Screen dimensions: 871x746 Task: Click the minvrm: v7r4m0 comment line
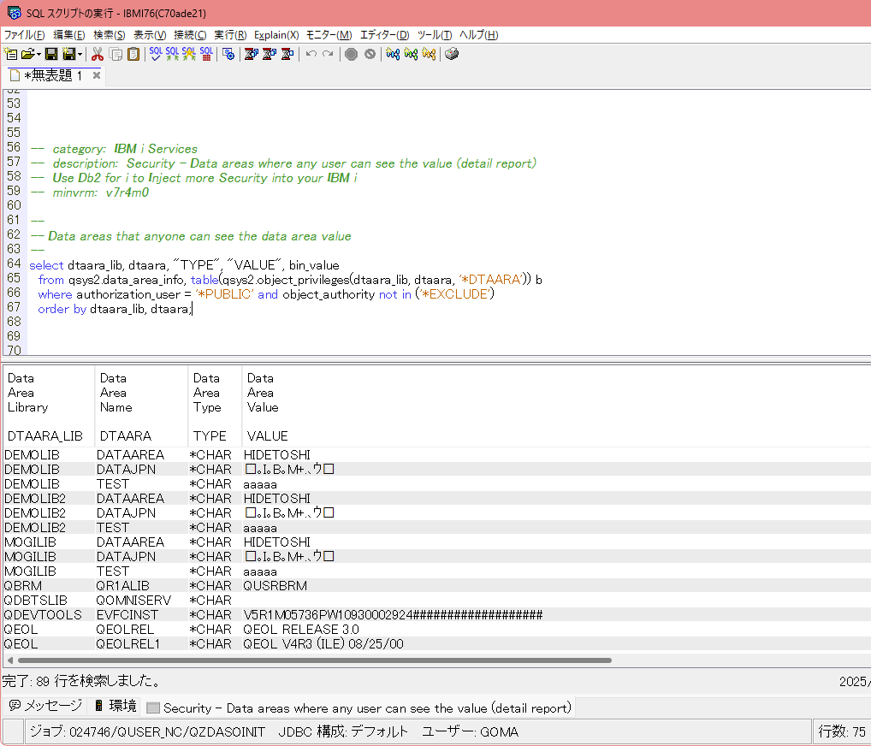tap(90, 192)
